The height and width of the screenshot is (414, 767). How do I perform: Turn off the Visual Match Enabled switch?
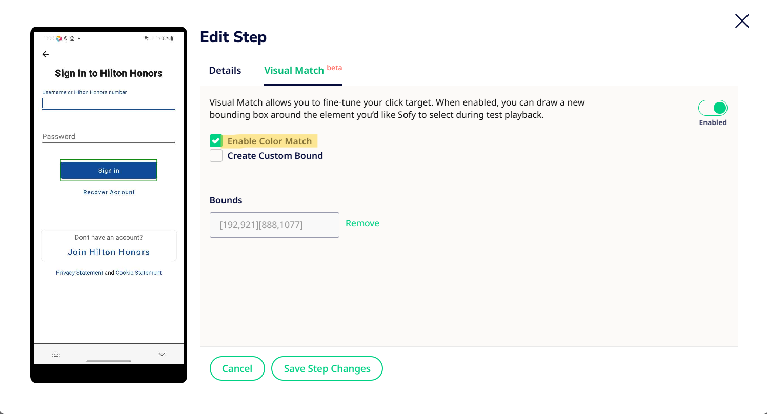click(x=713, y=108)
